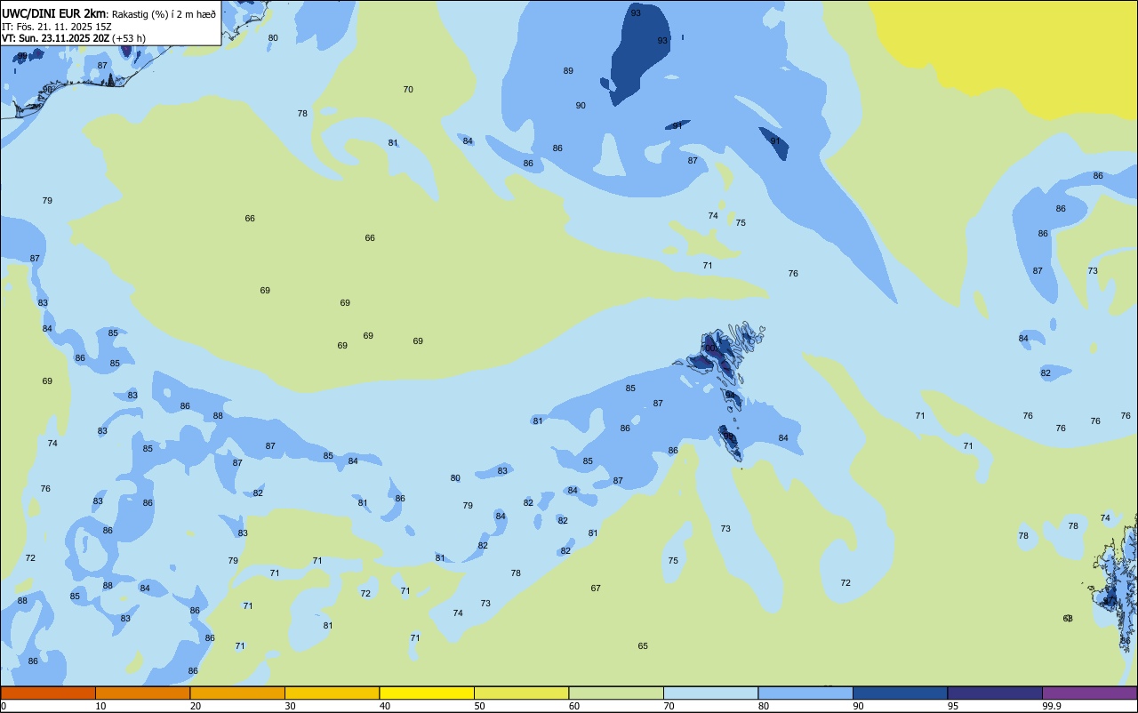Select the 'Rakastig (%) í 2 m hæð' label
The height and width of the screenshot is (713, 1138).
click(164, 14)
